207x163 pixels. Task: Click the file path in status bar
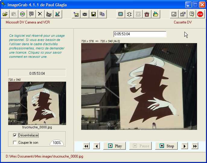pyautogui.click(x=44, y=156)
